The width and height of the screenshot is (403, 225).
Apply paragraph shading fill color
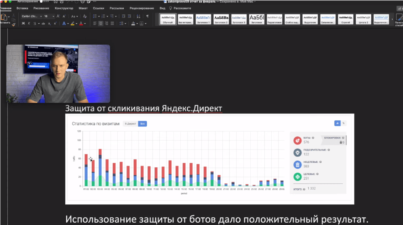click(133, 23)
